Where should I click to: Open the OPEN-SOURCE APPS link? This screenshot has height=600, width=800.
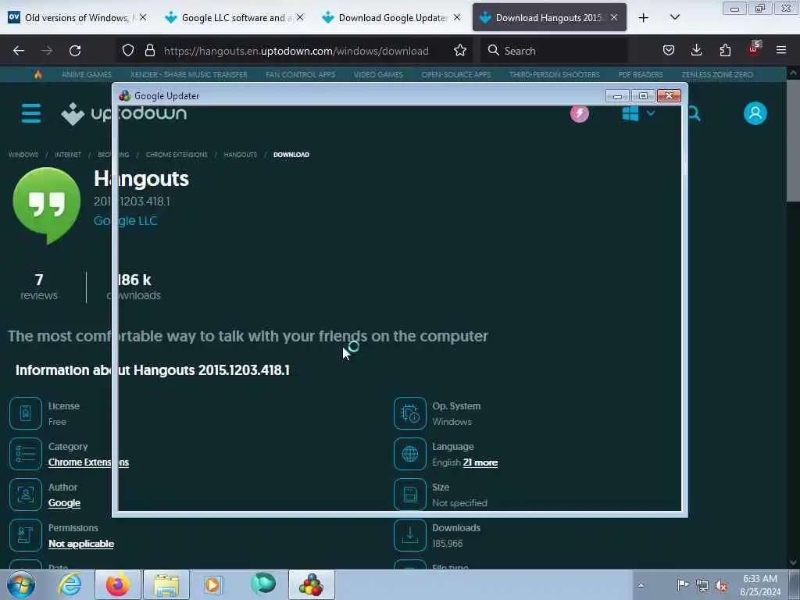pyautogui.click(x=456, y=74)
